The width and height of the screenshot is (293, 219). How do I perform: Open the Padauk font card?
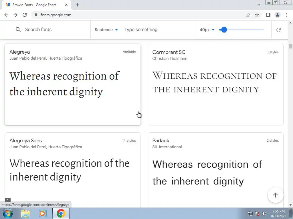click(x=215, y=170)
